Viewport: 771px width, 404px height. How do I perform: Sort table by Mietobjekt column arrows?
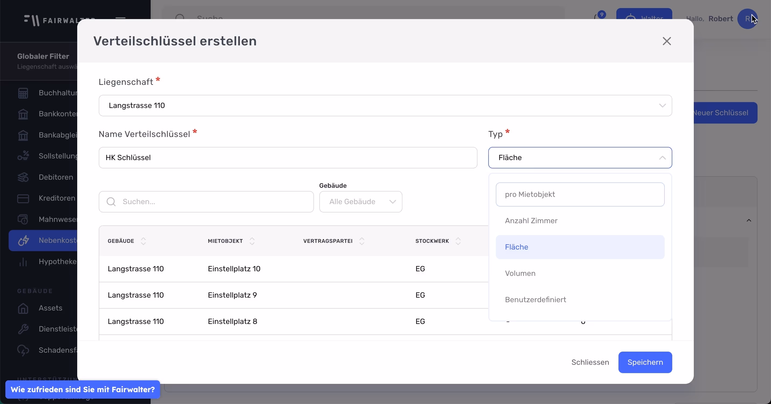click(x=252, y=241)
